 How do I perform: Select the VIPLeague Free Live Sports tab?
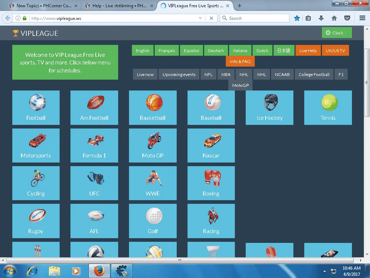pyautogui.click(x=195, y=6)
